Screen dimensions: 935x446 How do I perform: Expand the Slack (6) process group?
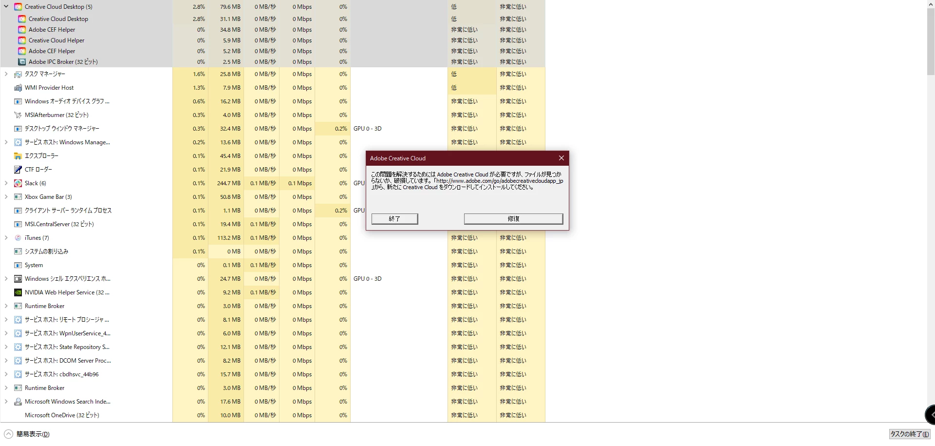pyautogui.click(x=6, y=183)
